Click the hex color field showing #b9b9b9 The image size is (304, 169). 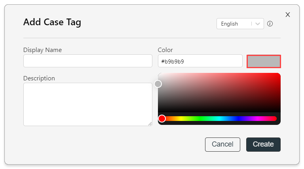tap(200, 61)
